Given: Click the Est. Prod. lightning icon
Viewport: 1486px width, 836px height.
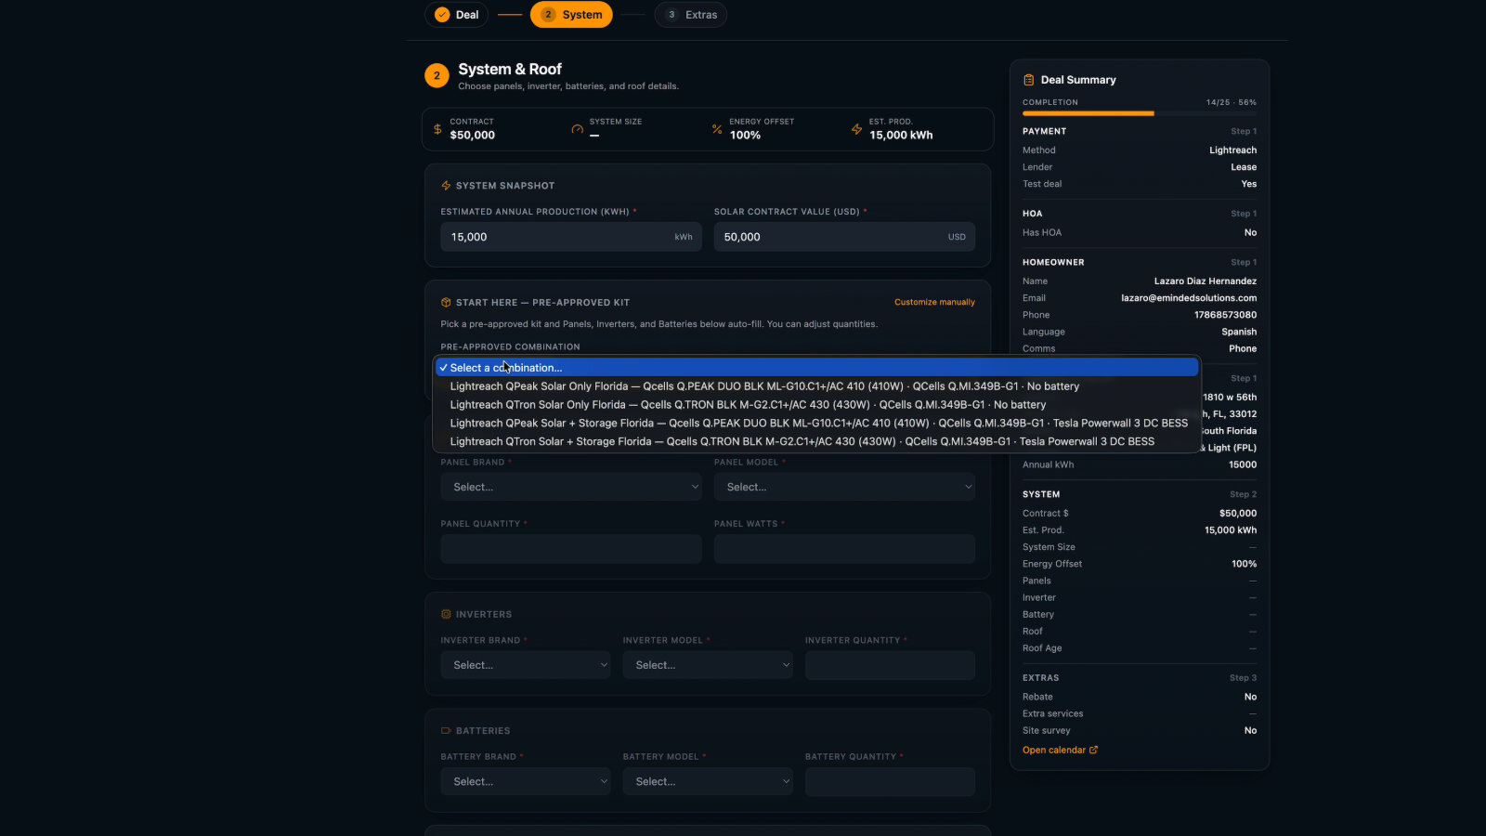Looking at the screenshot, I should click(856, 129).
